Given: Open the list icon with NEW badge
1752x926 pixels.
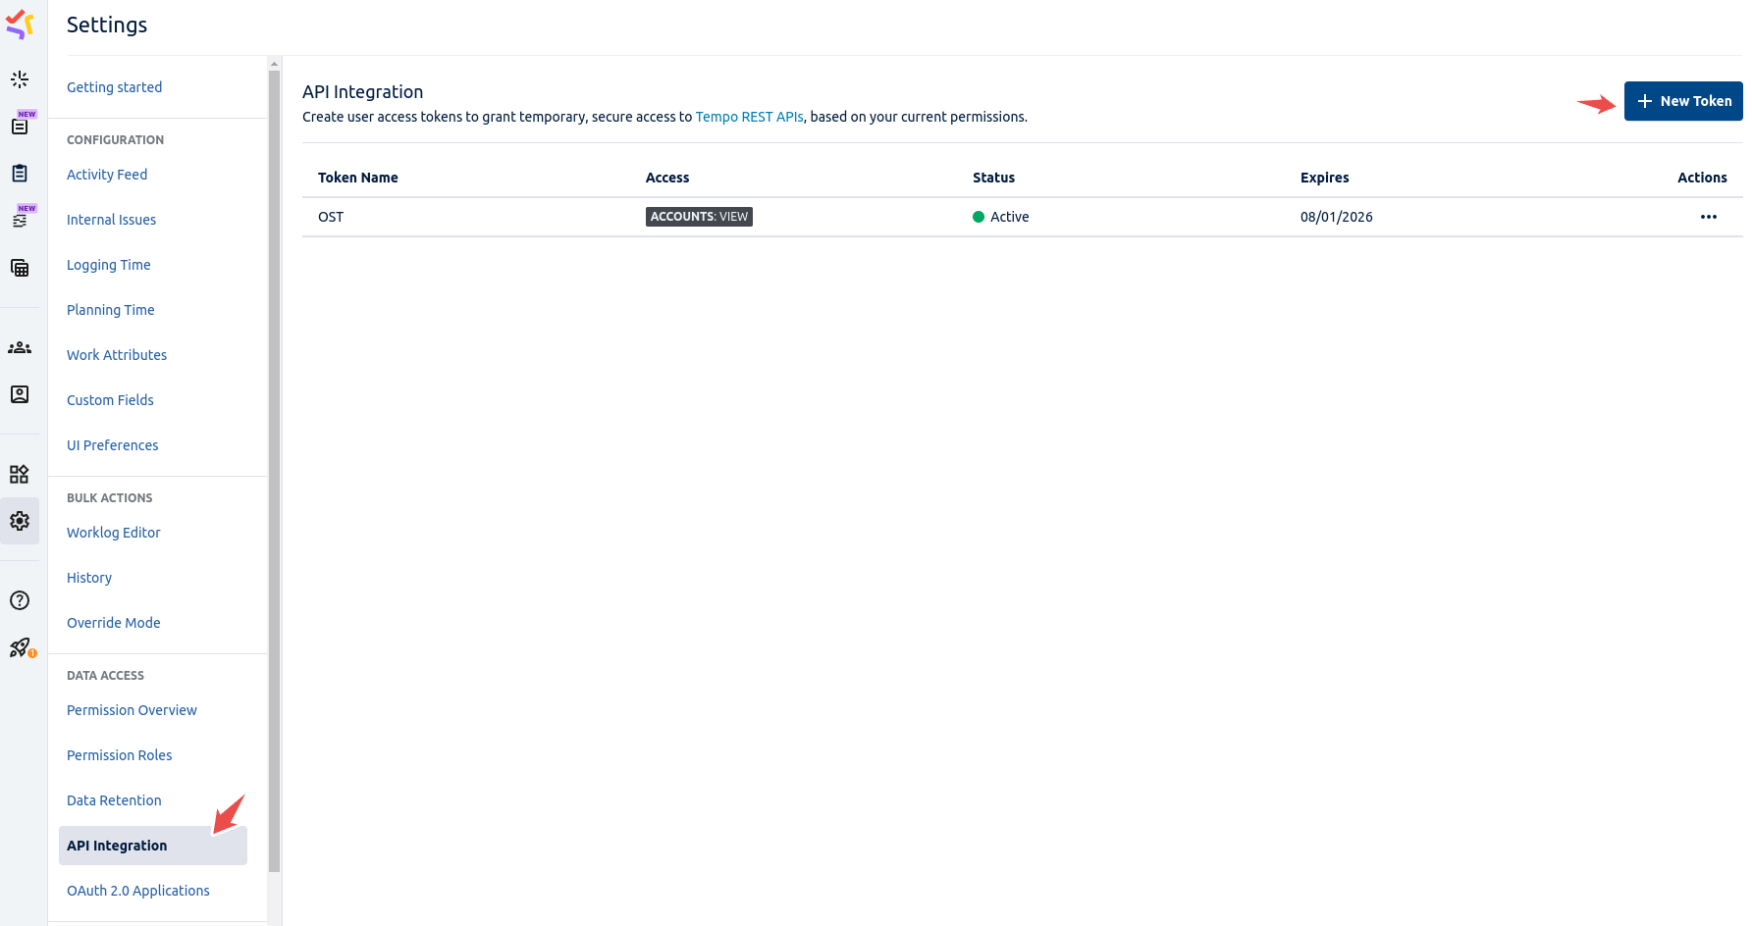Looking at the screenshot, I should tap(20, 221).
